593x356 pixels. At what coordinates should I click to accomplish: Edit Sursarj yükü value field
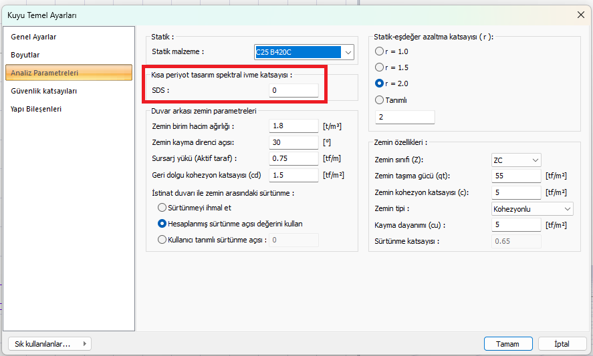[x=293, y=158]
